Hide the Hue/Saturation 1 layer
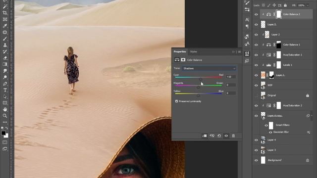Viewport: 317px width, 178px height. coord(256,55)
